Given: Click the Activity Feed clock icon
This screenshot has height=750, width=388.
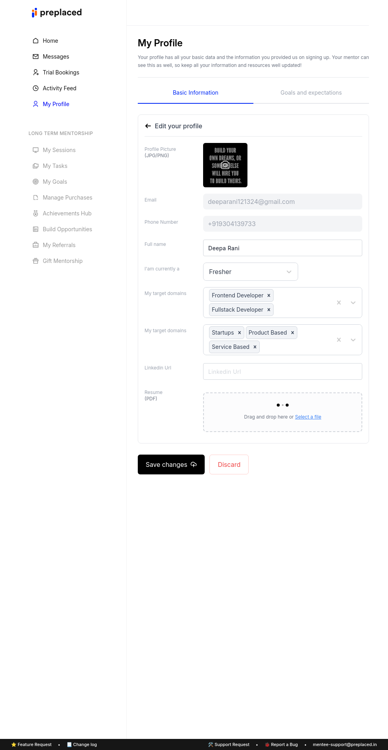Looking at the screenshot, I should (x=36, y=88).
